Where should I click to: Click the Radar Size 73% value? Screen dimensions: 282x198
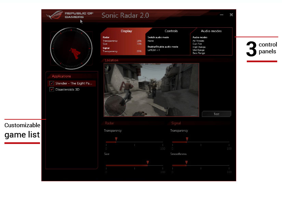tap(139, 44)
